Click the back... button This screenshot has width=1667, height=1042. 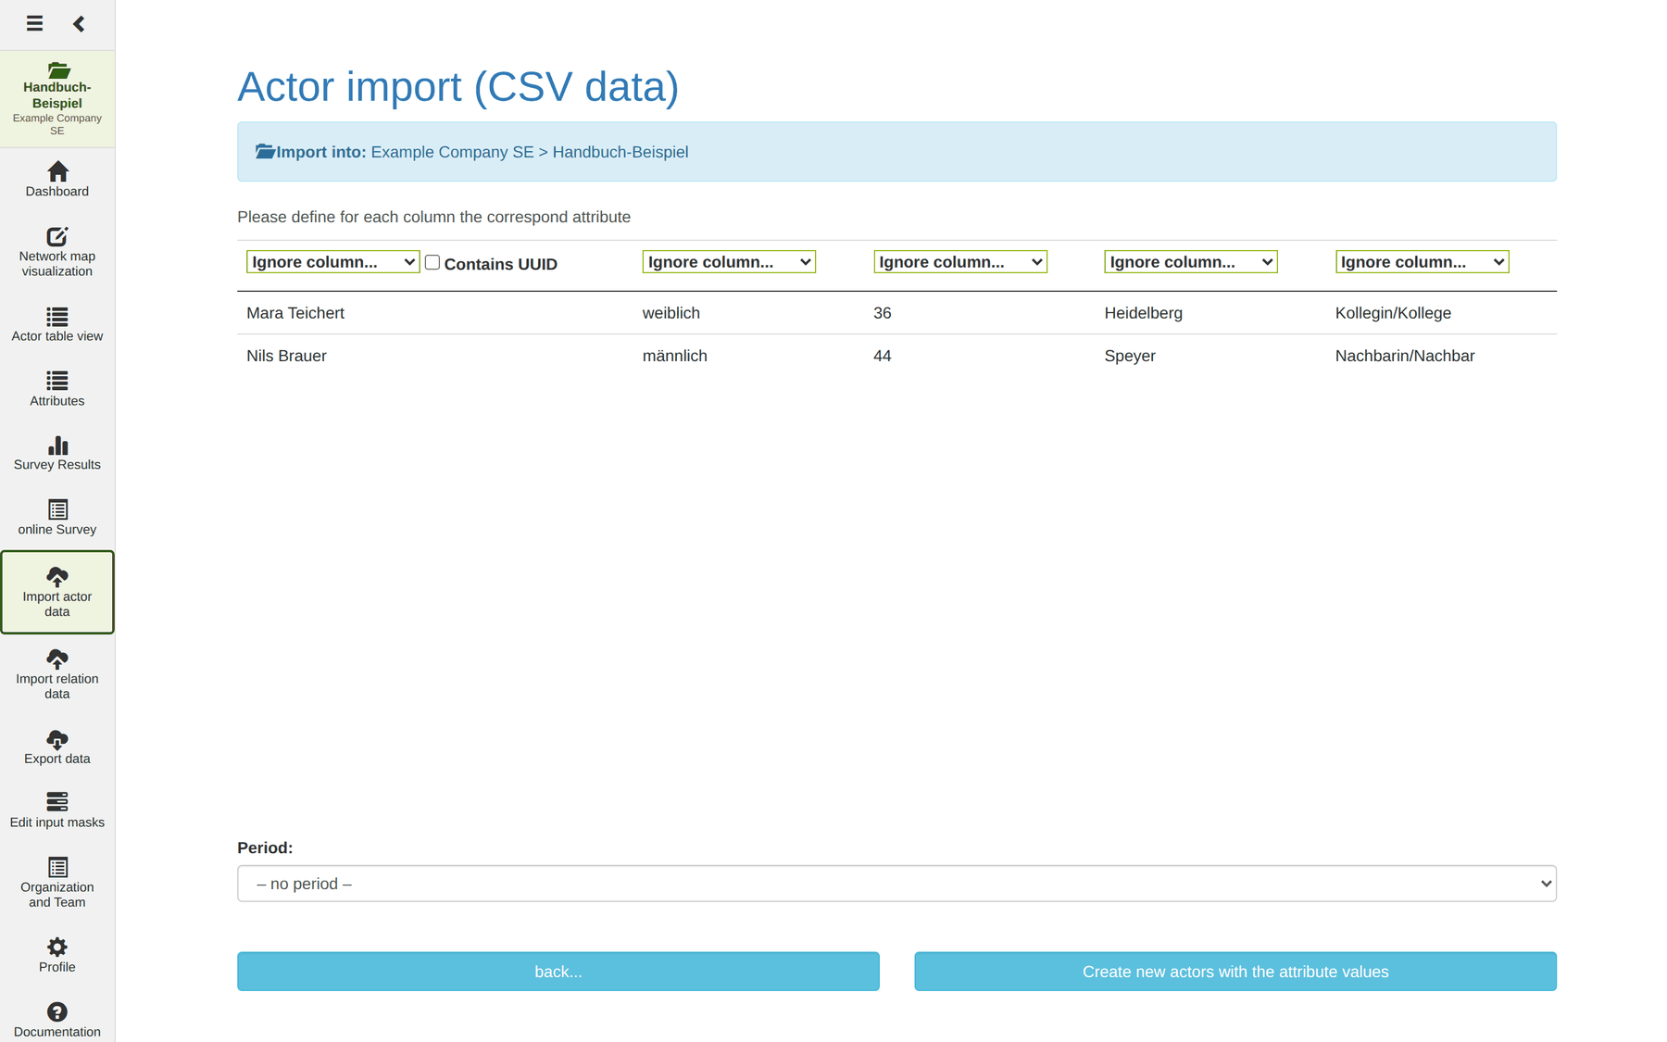click(x=558, y=972)
